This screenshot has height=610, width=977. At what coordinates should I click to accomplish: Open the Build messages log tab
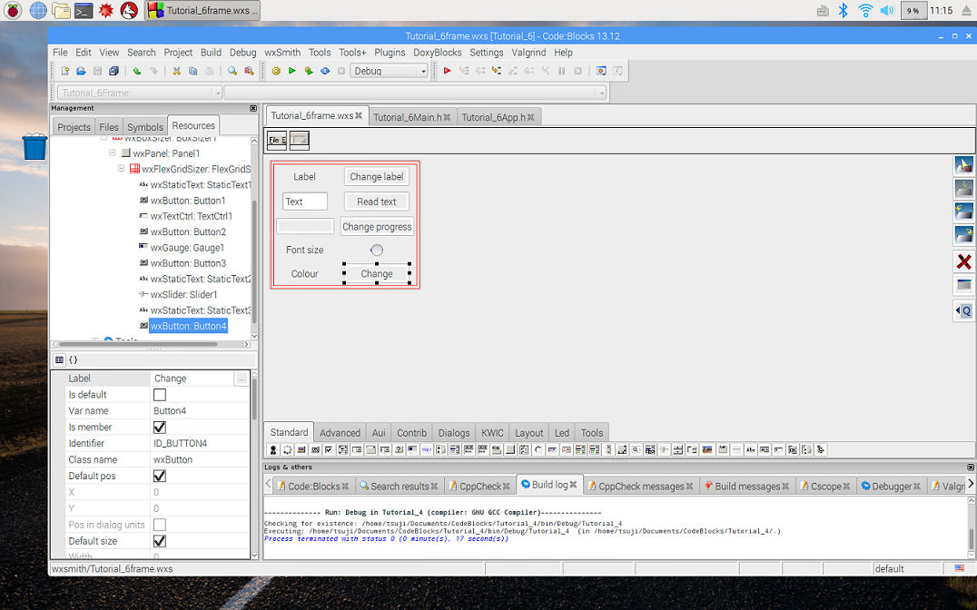point(745,486)
